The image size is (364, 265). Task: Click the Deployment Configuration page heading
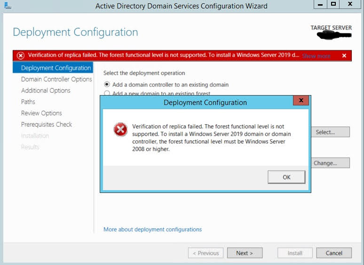tap(75, 32)
